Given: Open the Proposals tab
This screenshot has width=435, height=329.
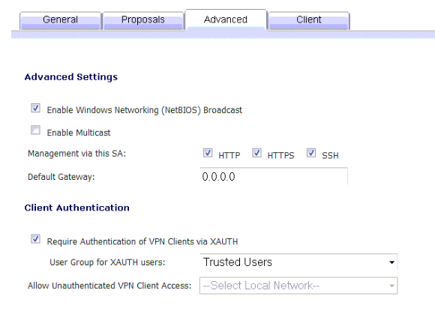Looking at the screenshot, I should click(142, 20).
